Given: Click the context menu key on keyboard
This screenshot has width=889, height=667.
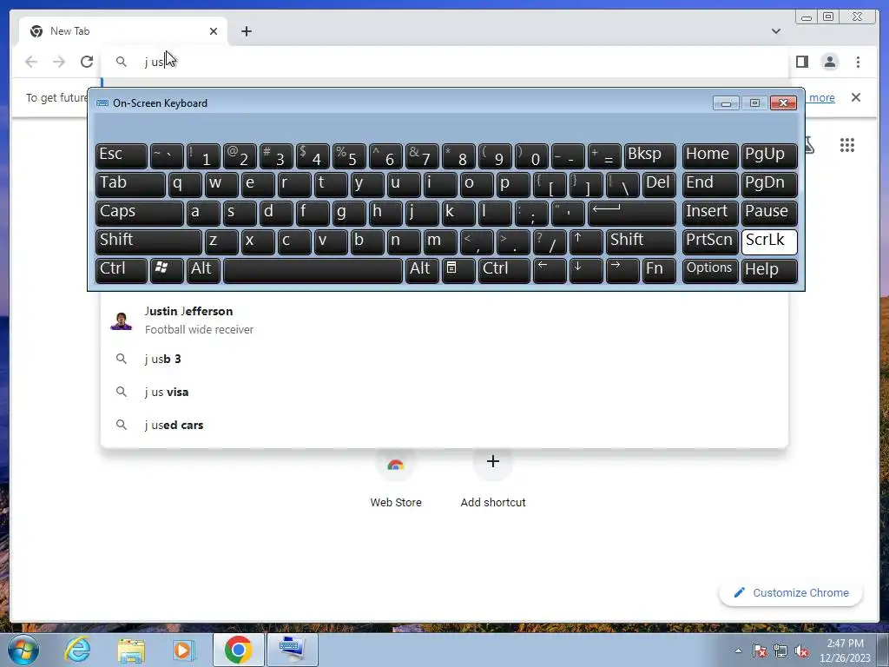Looking at the screenshot, I should (x=458, y=270).
